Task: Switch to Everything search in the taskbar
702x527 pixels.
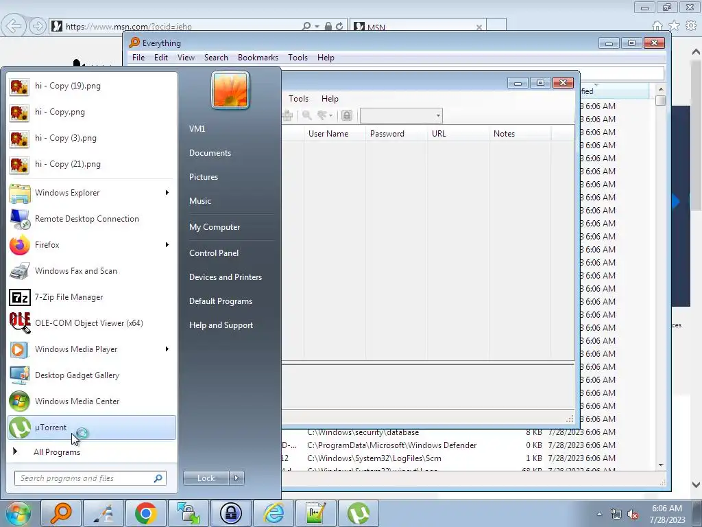Action: (x=61, y=513)
